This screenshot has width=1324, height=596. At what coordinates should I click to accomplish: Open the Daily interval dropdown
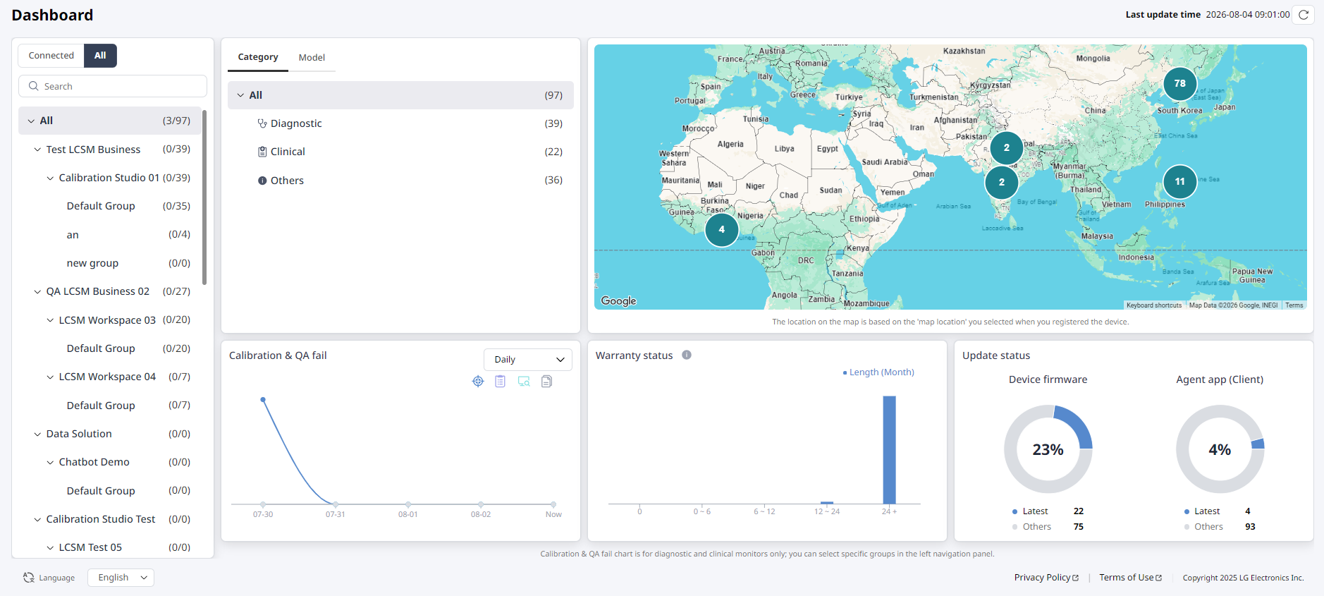pos(528,360)
